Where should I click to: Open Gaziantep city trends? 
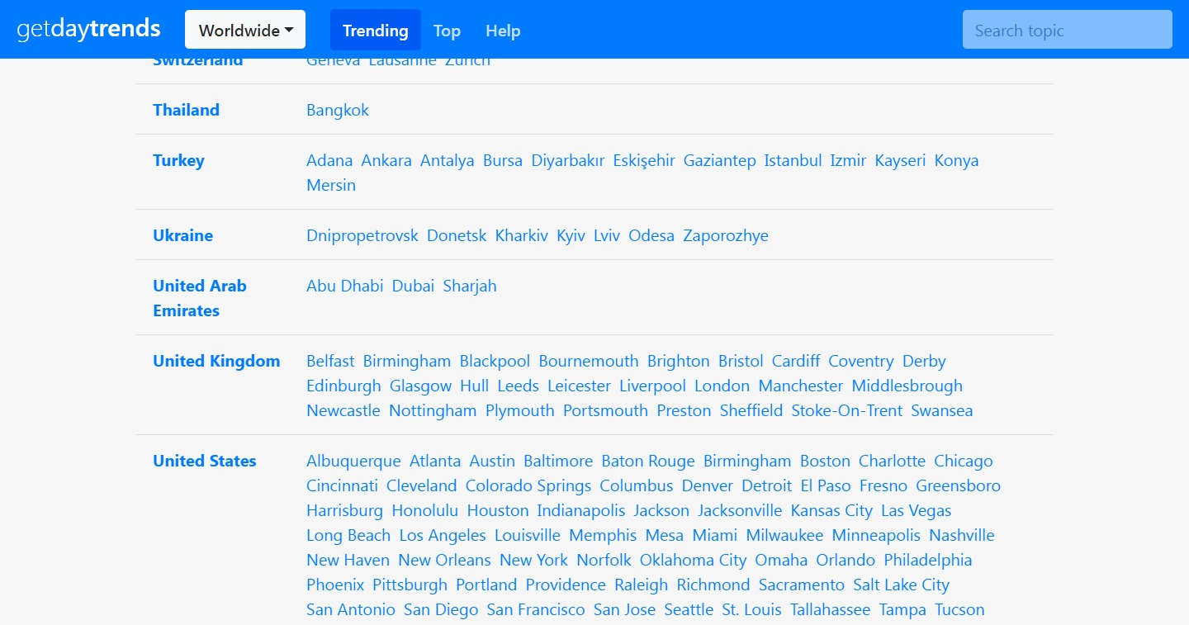pyautogui.click(x=720, y=160)
